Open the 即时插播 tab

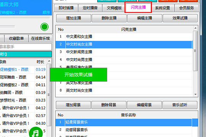coord(66,8)
